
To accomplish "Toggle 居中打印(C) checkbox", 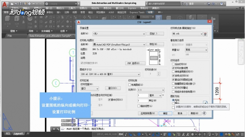I will click(x=109, y=100).
